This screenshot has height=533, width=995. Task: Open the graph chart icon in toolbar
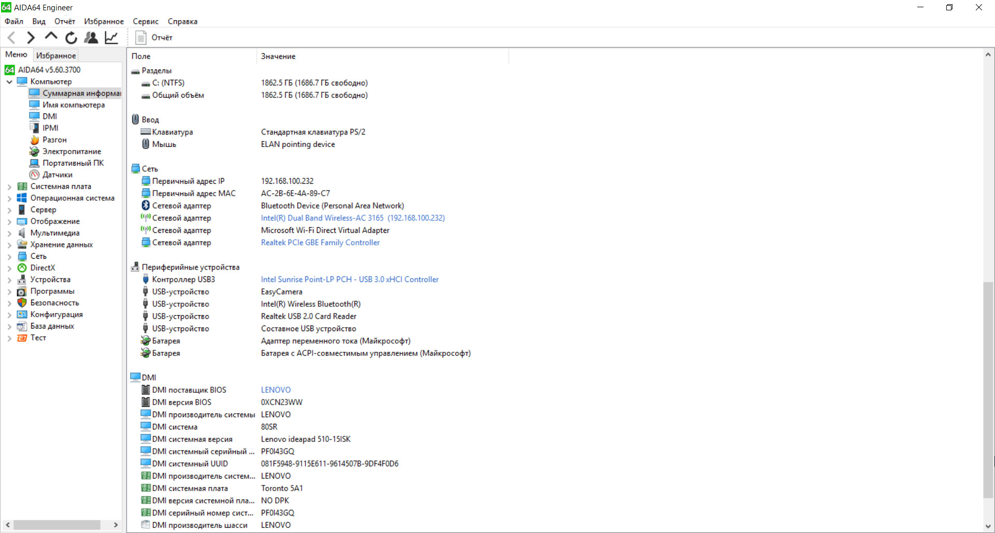(x=111, y=37)
